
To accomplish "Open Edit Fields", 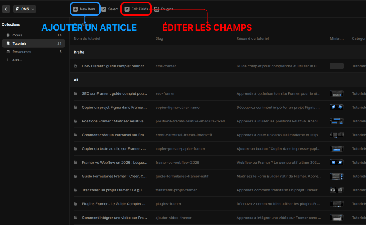I will (x=136, y=9).
